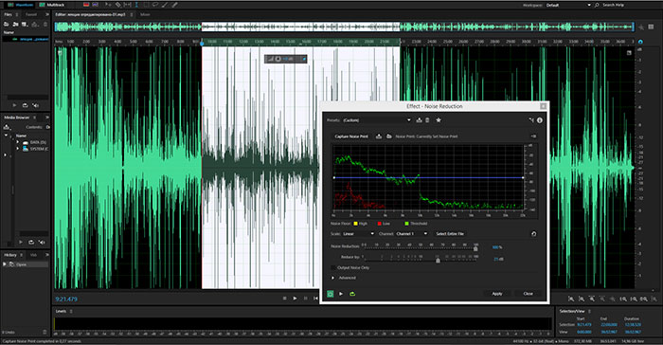Select the Time Selection tool
This screenshot has height=345, width=663.
(x=136, y=5)
